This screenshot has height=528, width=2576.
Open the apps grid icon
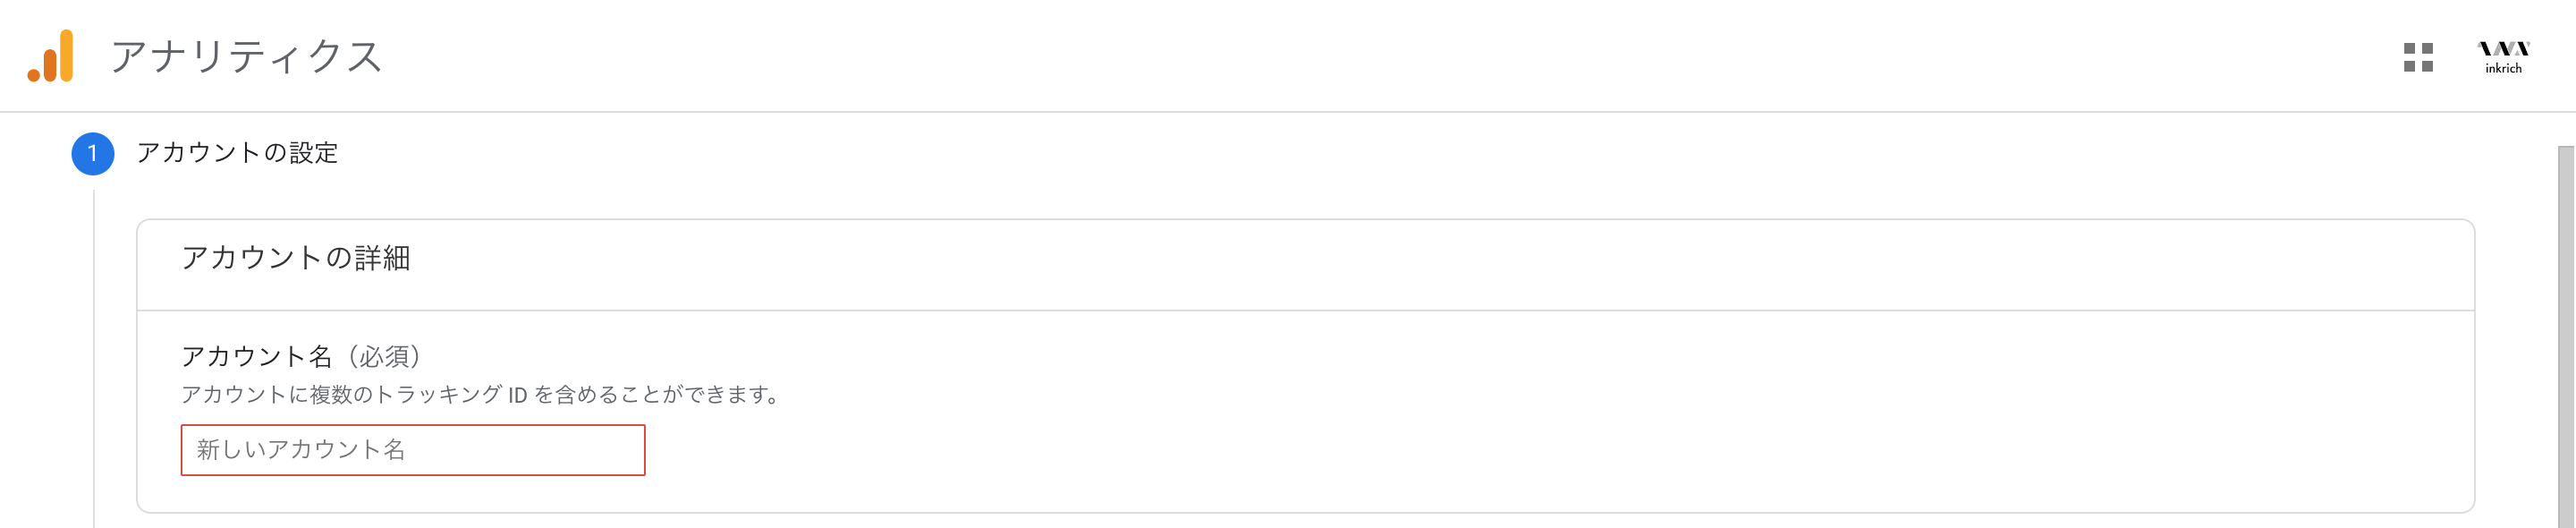click(x=2418, y=57)
